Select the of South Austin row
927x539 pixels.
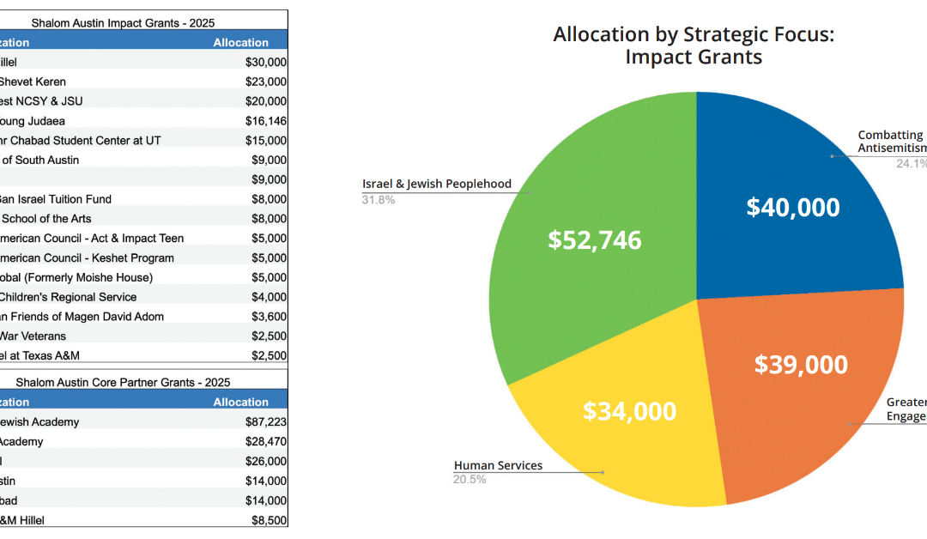143,160
